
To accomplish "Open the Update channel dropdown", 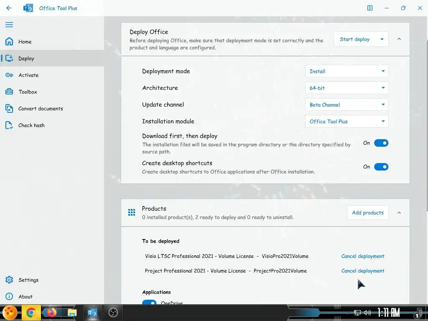I will point(346,105).
